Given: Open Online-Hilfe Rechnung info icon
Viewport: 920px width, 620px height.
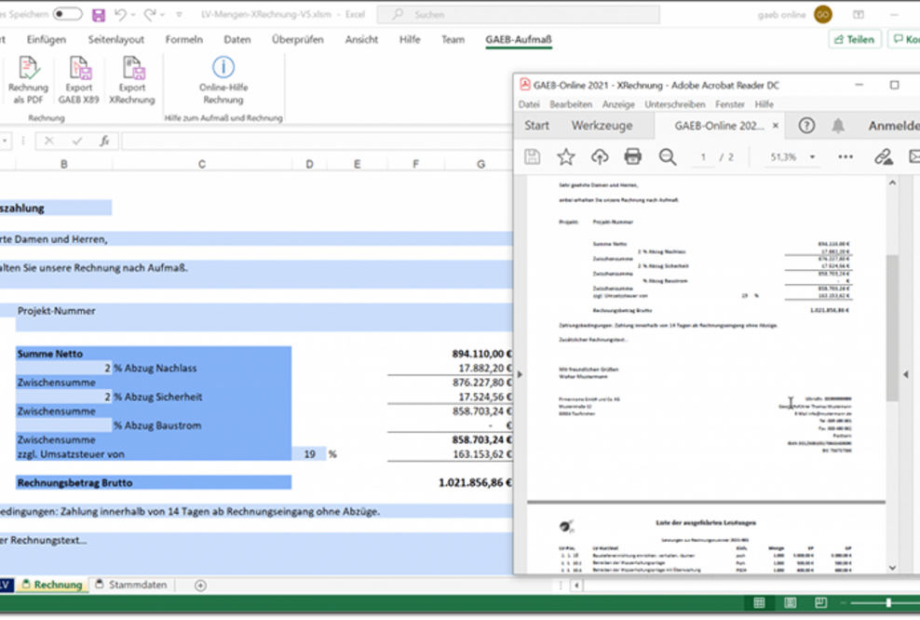Looking at the screenshot, I should [223, 67].
